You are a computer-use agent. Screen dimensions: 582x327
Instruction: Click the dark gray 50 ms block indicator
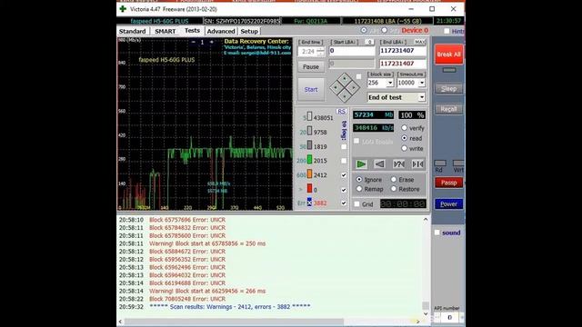click(309, 145)
